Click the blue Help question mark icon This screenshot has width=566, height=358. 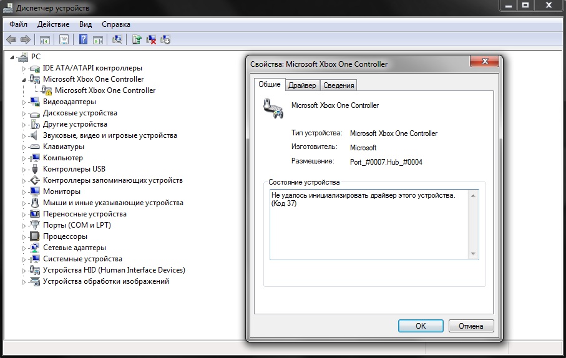84,39
